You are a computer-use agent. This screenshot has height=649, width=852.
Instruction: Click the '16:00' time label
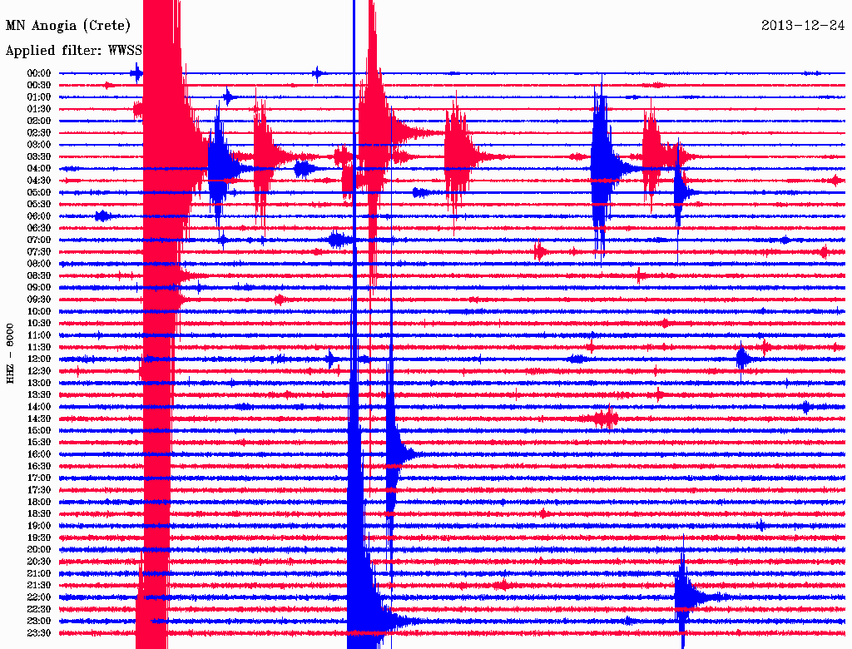[x=39, y=454]
